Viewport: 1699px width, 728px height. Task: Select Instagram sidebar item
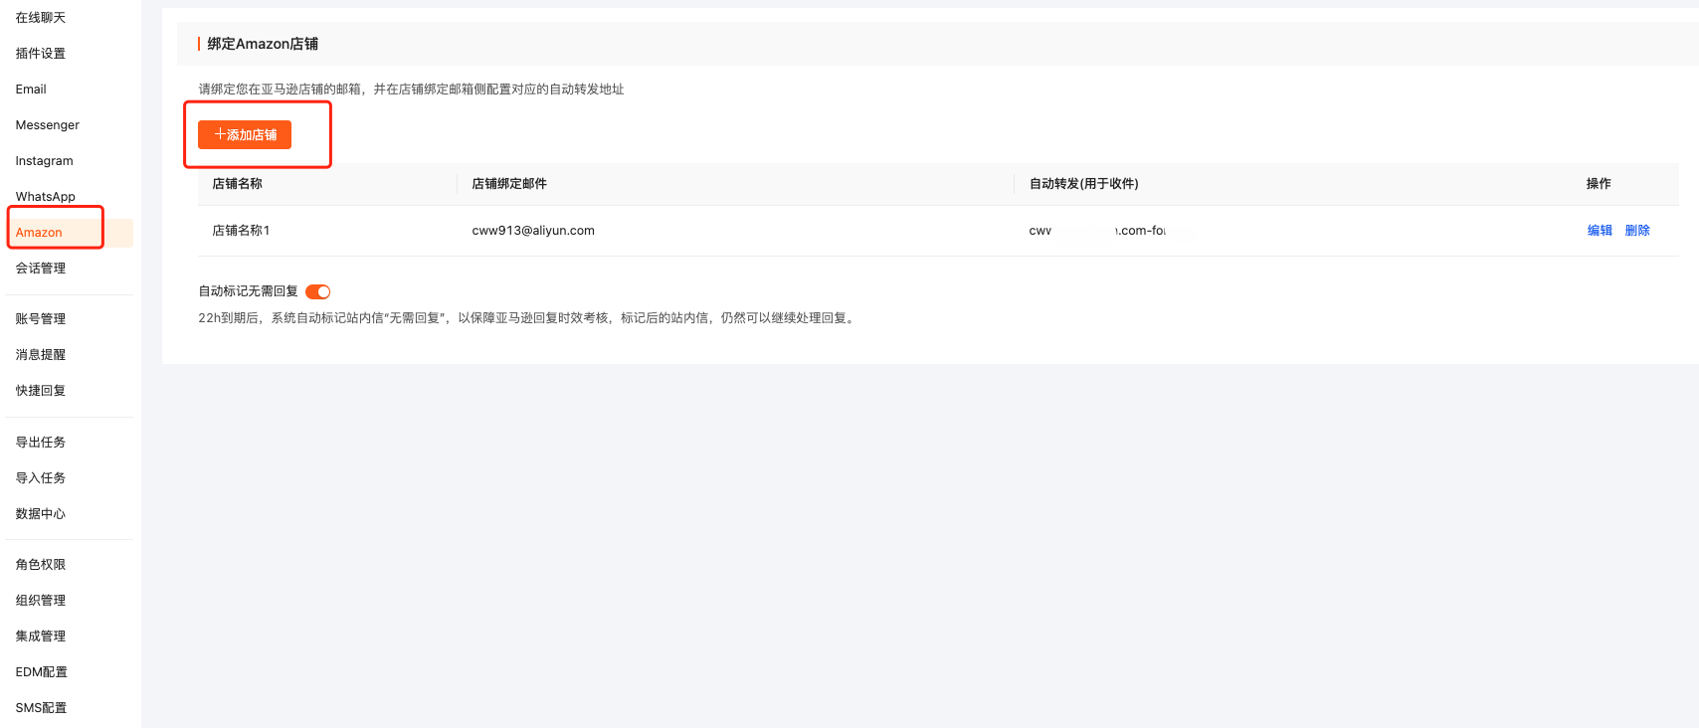point(45,161)
